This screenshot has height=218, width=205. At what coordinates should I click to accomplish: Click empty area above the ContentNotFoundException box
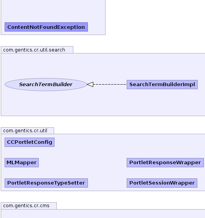53,10
